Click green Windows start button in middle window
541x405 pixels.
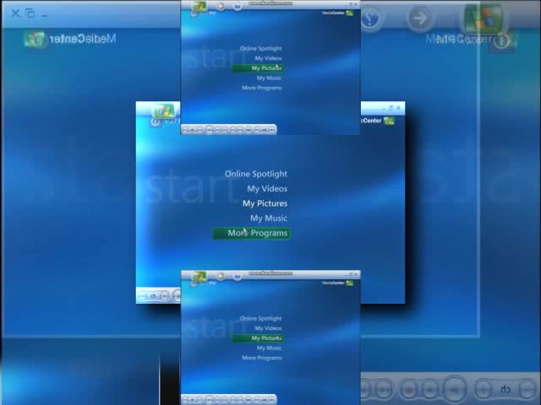point(164,111)
